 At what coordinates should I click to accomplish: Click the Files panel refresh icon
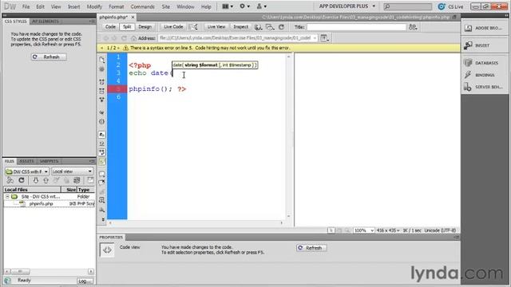click(22, 180)
